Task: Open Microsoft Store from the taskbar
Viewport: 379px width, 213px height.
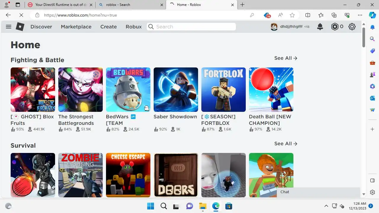Action: point(229,206)
